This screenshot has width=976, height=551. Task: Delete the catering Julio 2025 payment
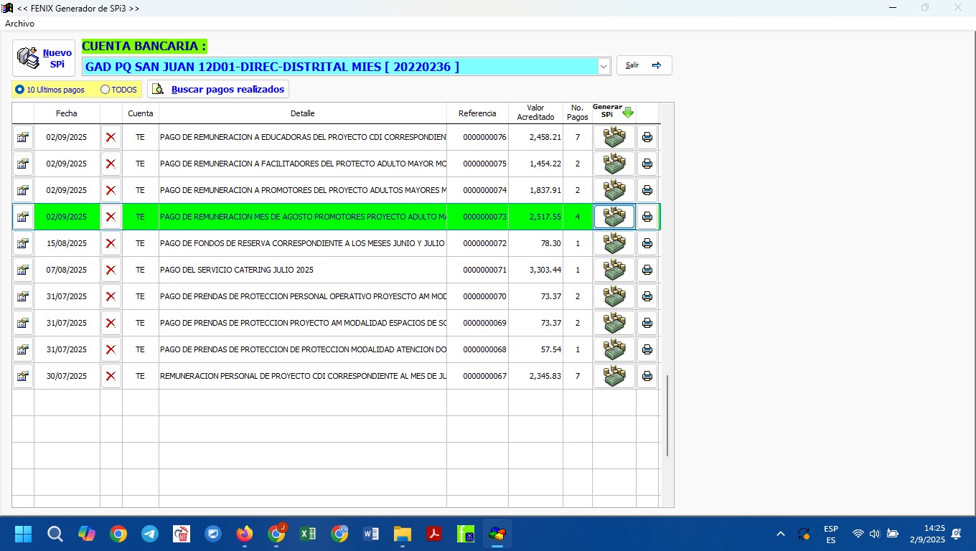[x=111, y=270]
